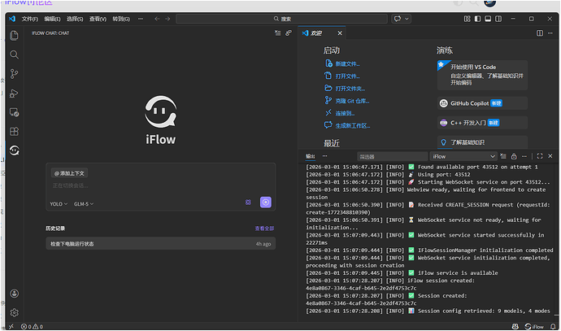Open the GLM-5 model dropdown

[83, 203]
